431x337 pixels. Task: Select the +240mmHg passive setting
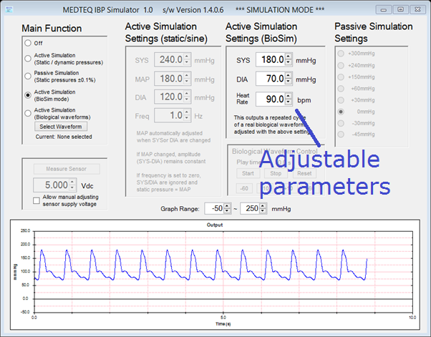[341, 65]
